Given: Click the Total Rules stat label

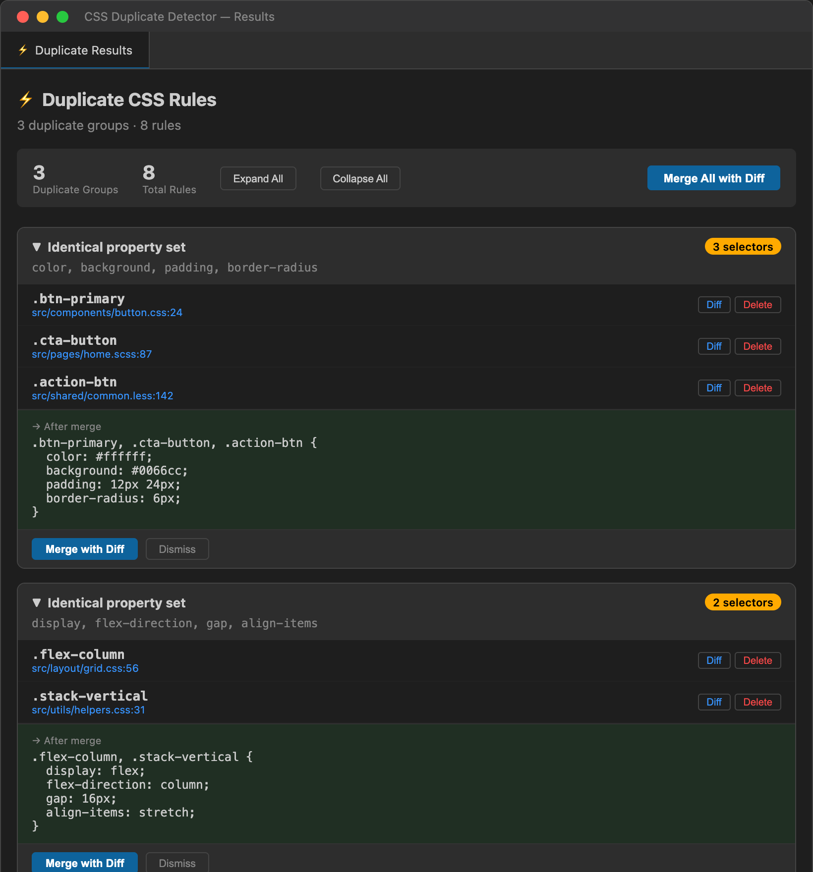Looking at the screenshot, I should pos(169,190).
